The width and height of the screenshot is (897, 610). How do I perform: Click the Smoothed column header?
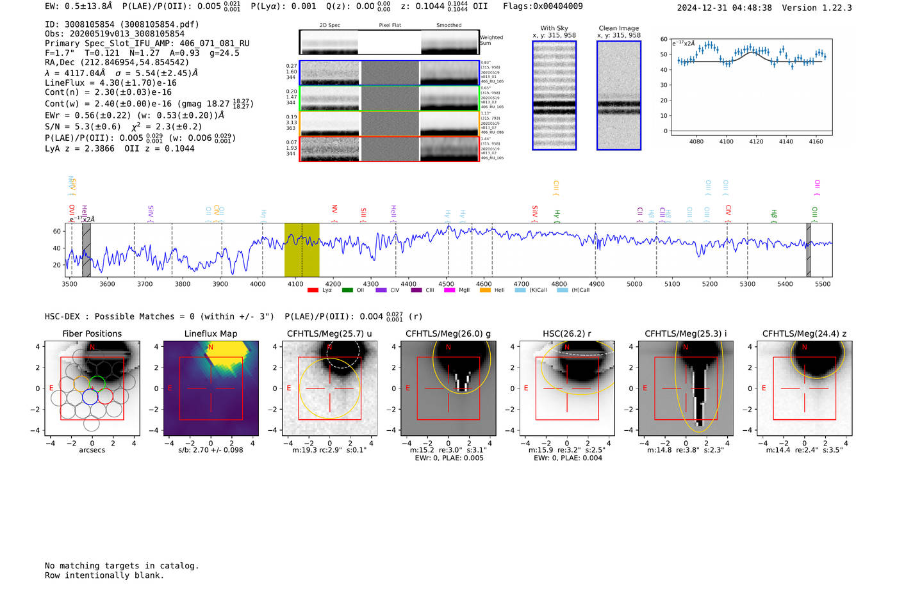pyautogui.click(x=449, y=26)
